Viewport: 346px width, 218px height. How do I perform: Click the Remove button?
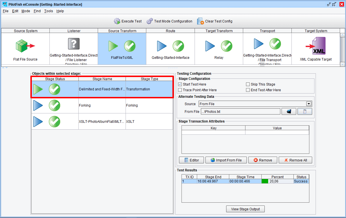pos(263,160)
